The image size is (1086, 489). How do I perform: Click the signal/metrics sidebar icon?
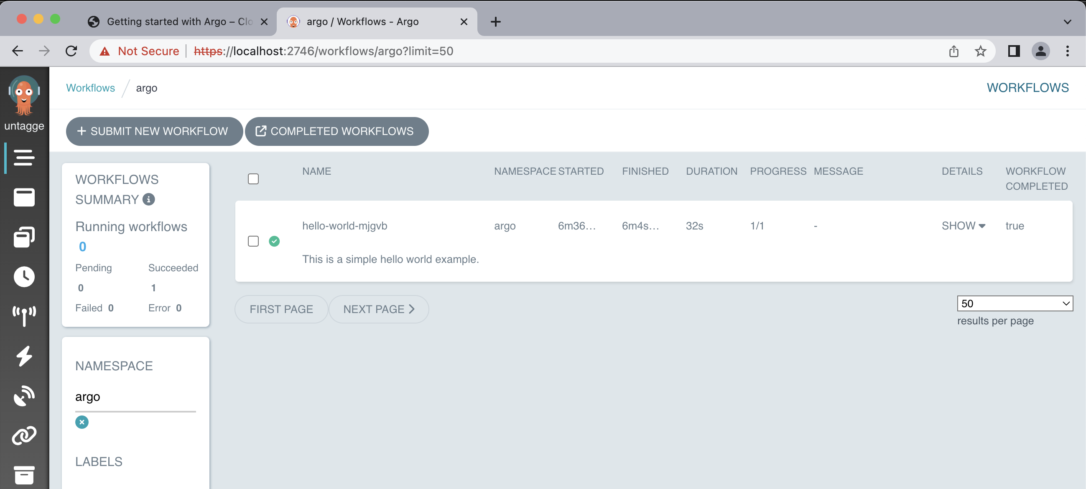23,316
